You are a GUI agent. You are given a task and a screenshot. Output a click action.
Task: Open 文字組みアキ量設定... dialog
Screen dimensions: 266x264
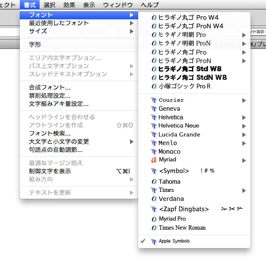pos(79,104)
